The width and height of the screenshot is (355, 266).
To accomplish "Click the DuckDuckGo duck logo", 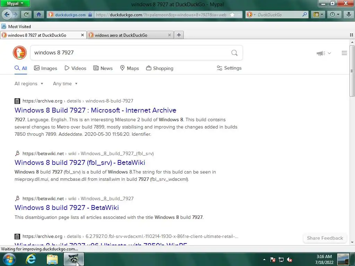I will click(x=20, y=53).
